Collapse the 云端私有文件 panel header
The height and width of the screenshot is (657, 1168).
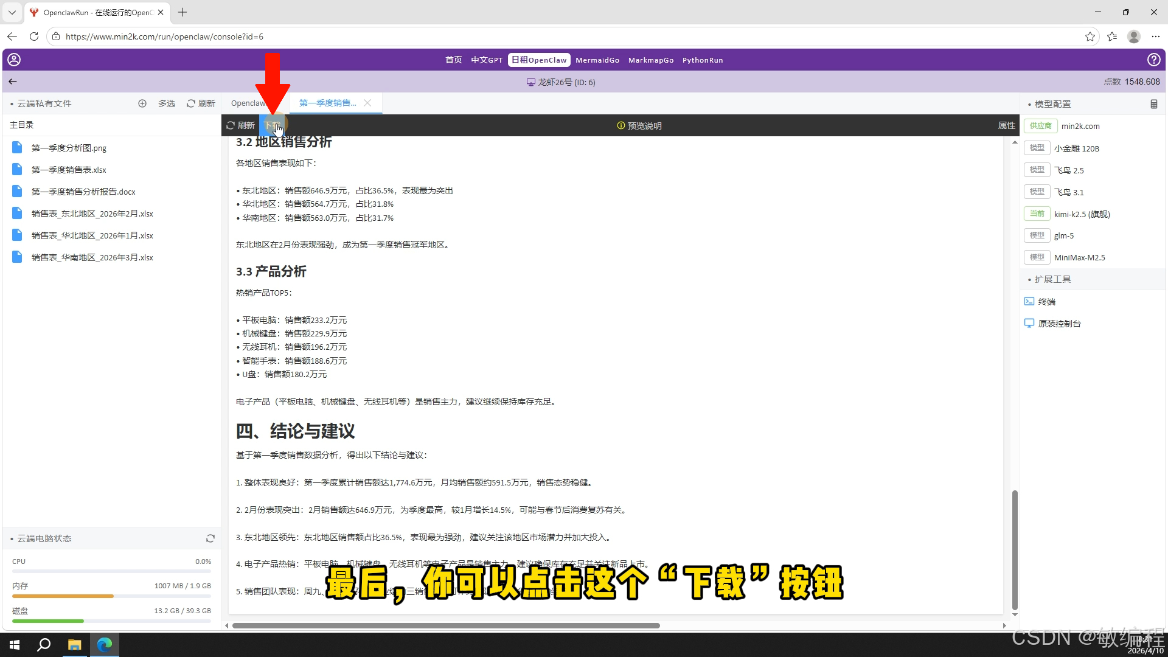[x=44, y=103]
